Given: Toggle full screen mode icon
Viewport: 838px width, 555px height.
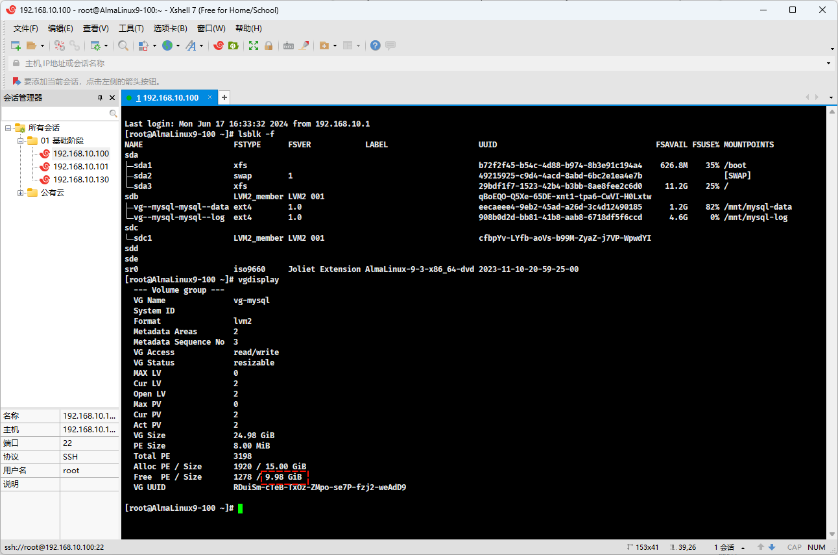Looking at the screenshot, I should [x=254, y=45].
